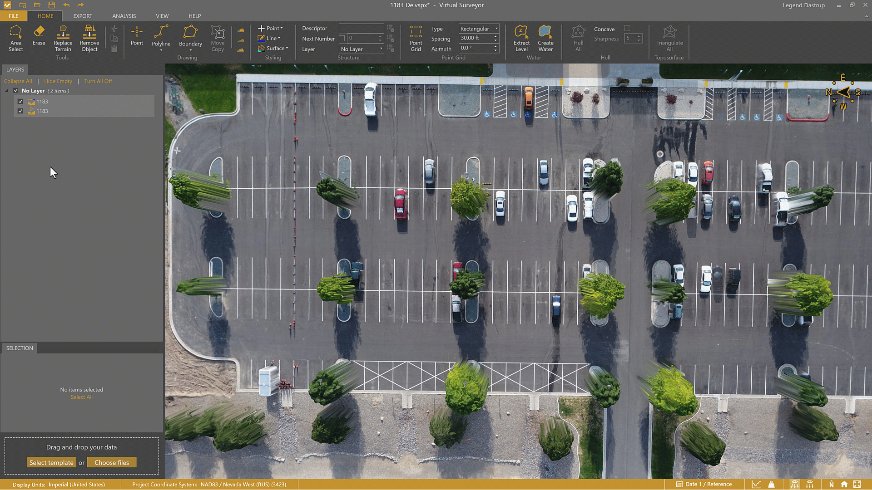
Task: Select the Create Water tool
Action: tap(545, 38)
